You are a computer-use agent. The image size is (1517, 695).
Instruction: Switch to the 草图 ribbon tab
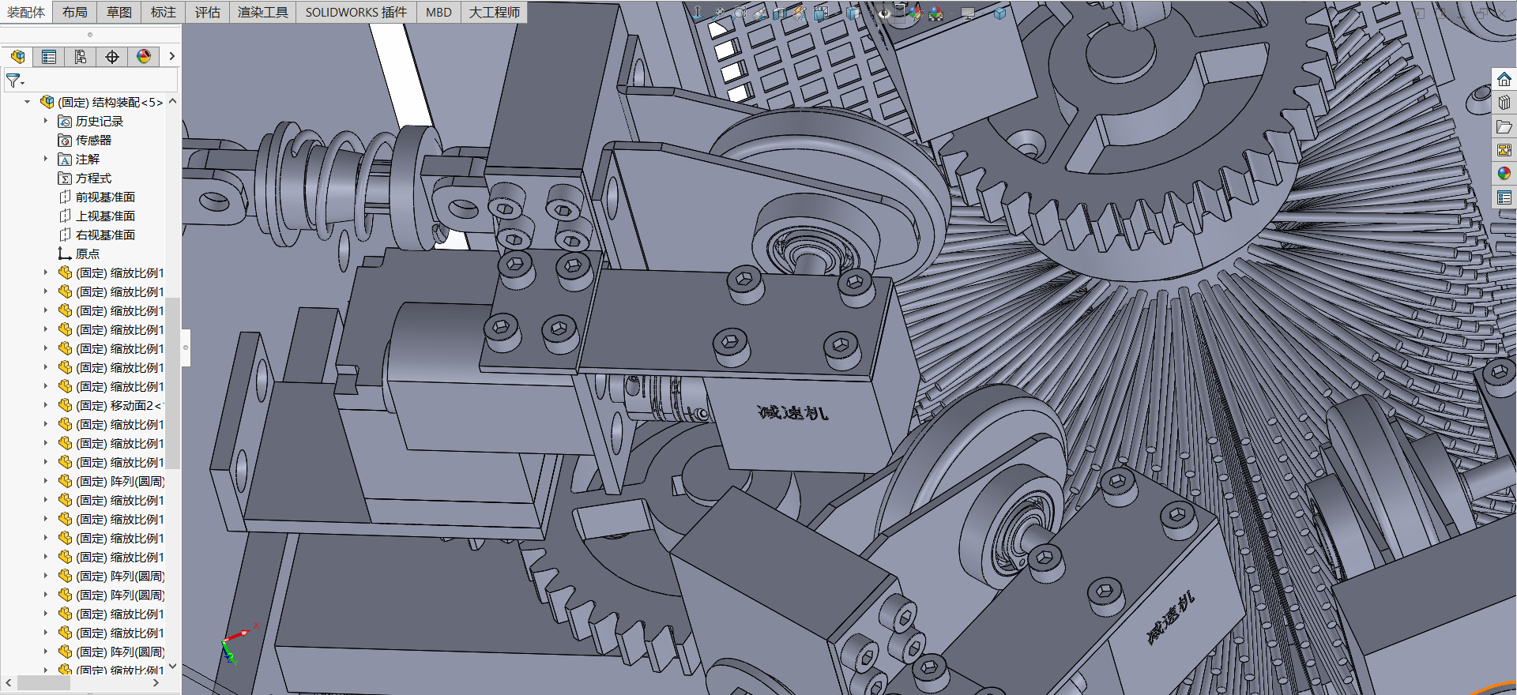tap(119, 12)
